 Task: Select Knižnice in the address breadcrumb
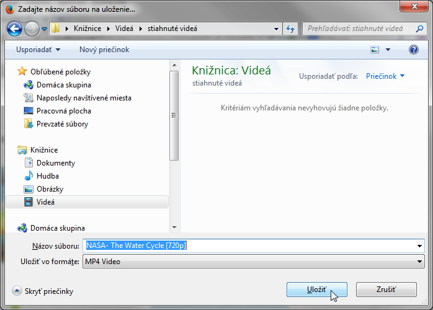tap(87, 29)
